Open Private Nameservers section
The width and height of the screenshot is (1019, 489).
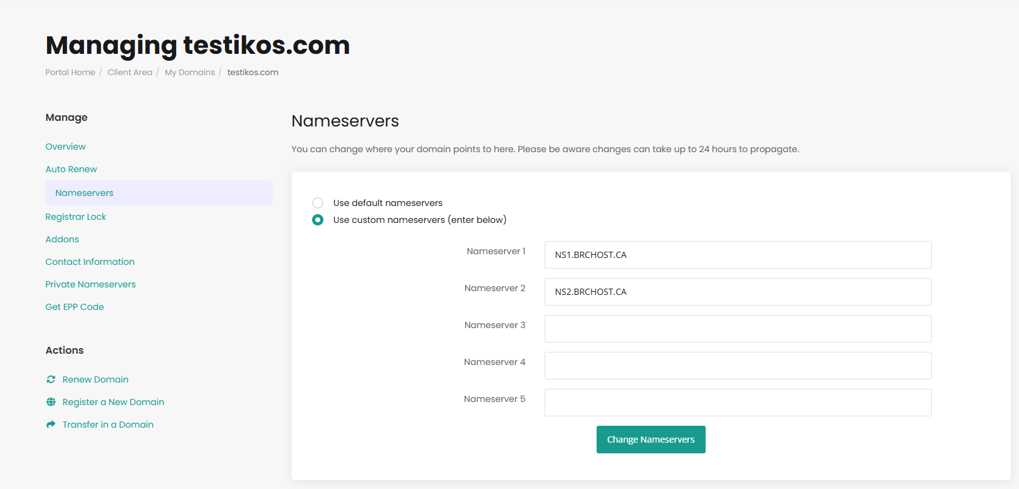coord(90,284)
